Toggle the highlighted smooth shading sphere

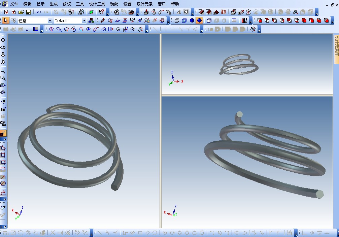coord(199,21)
